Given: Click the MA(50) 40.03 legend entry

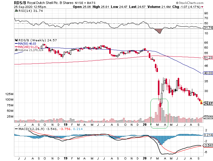Looking at the screenshot, I should pyautogui.click(x=25, y=44).
